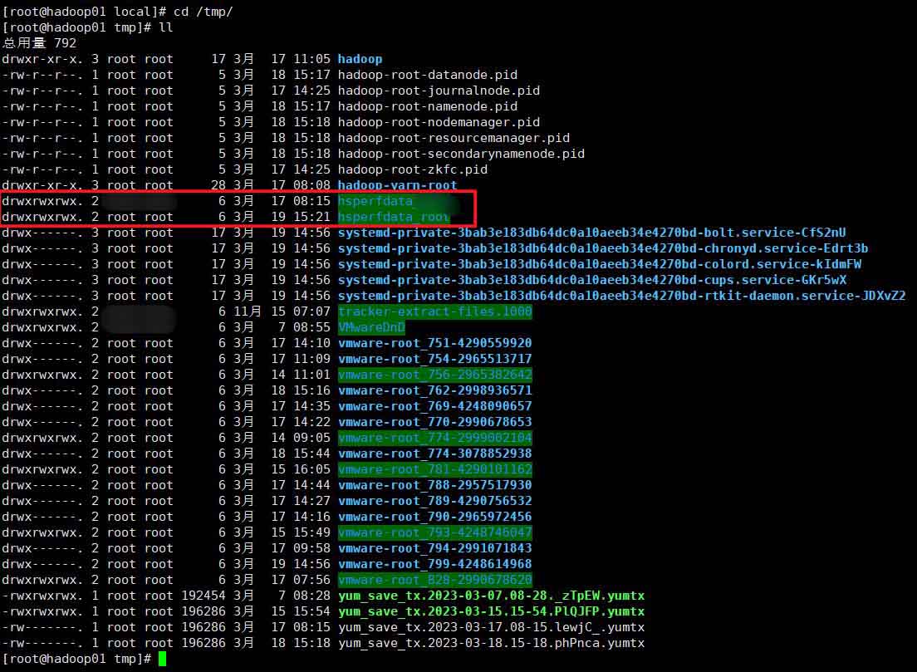Select tracker-extract-files.1000 directory name
Screen dimensions: 917x672
point(434,311)
